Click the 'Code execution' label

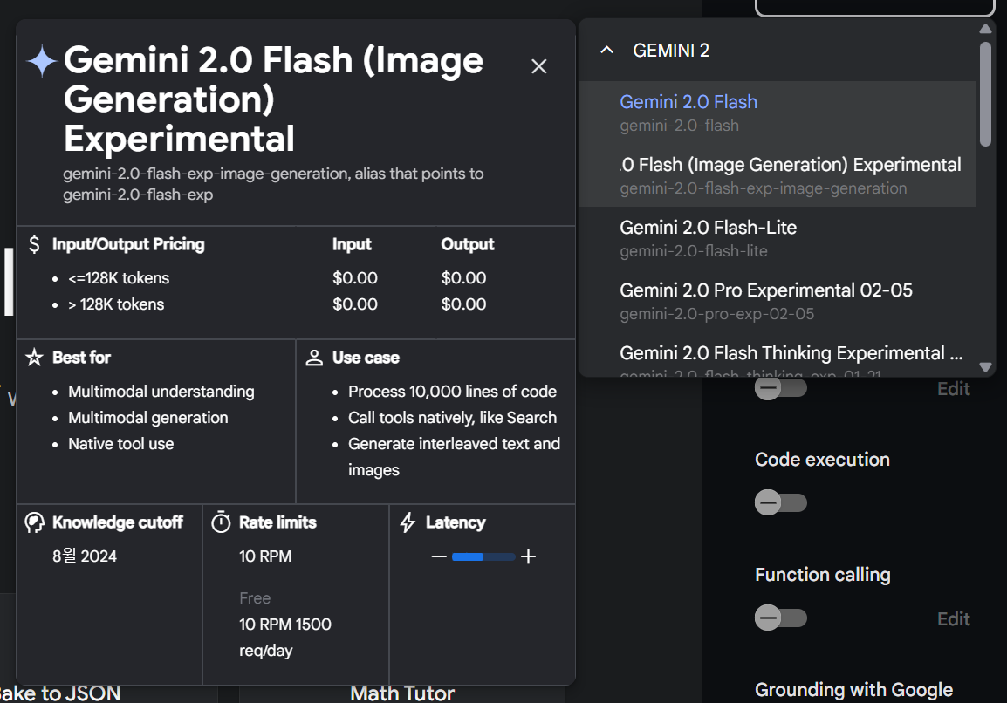point(822,460)
